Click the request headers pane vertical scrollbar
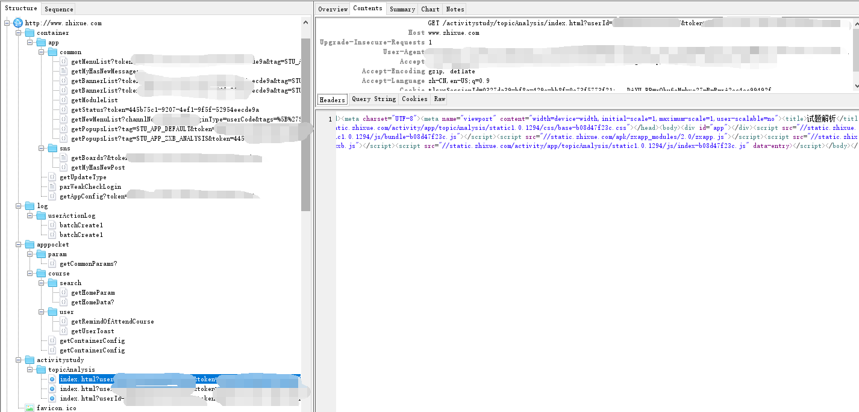 [855, 49]
